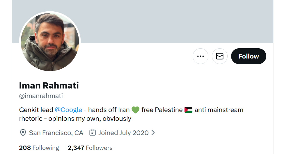Click the Joined July 2020 text
Screen dimensions: 282x154
(x=123, y=133)
